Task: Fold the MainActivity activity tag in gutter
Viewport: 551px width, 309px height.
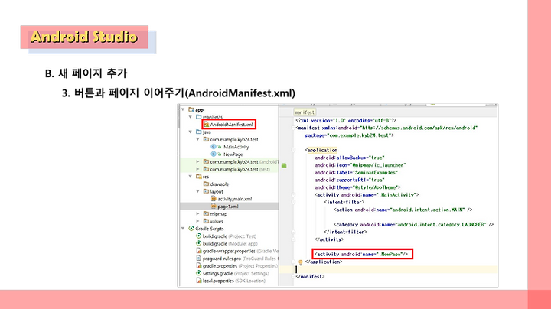Action: coord(293,194)
